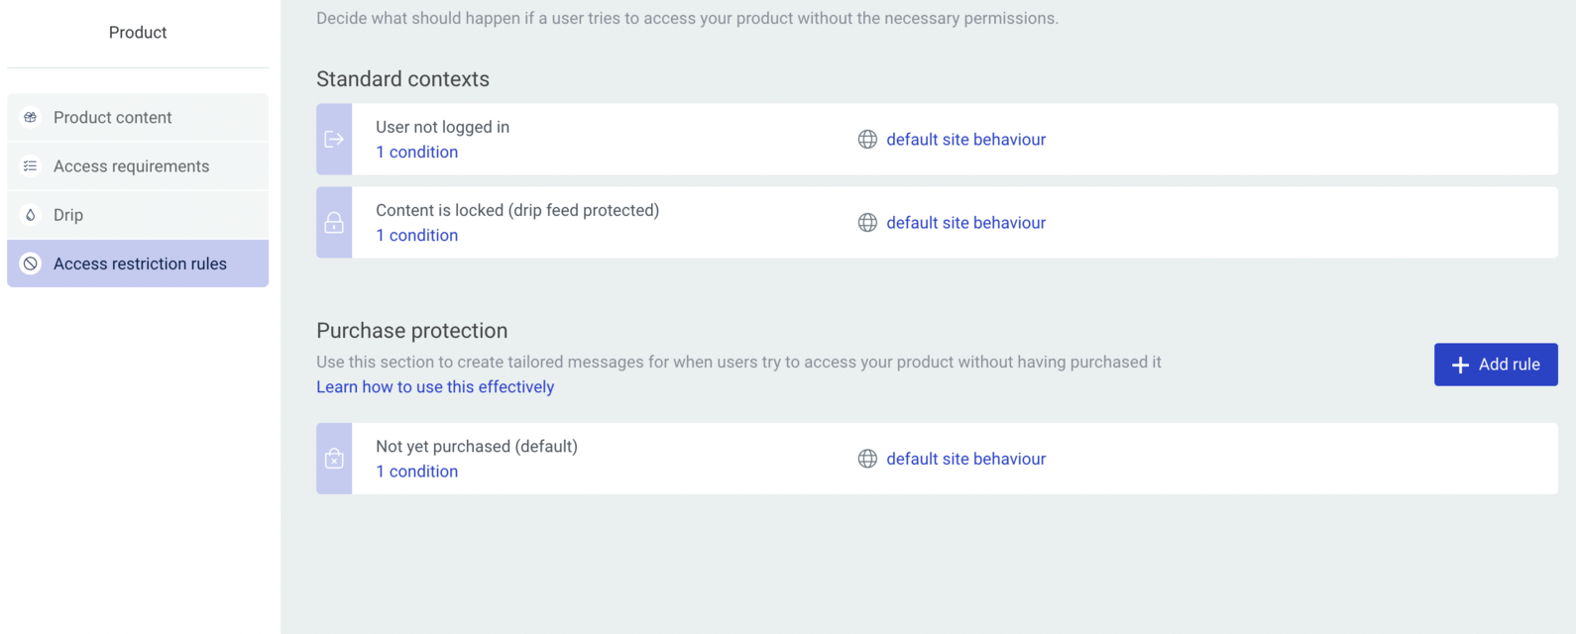Viewport: 1576px width, 634px height.
Task: Open 1 condition under Not yet purchased
Action: (x=417, y=472)
